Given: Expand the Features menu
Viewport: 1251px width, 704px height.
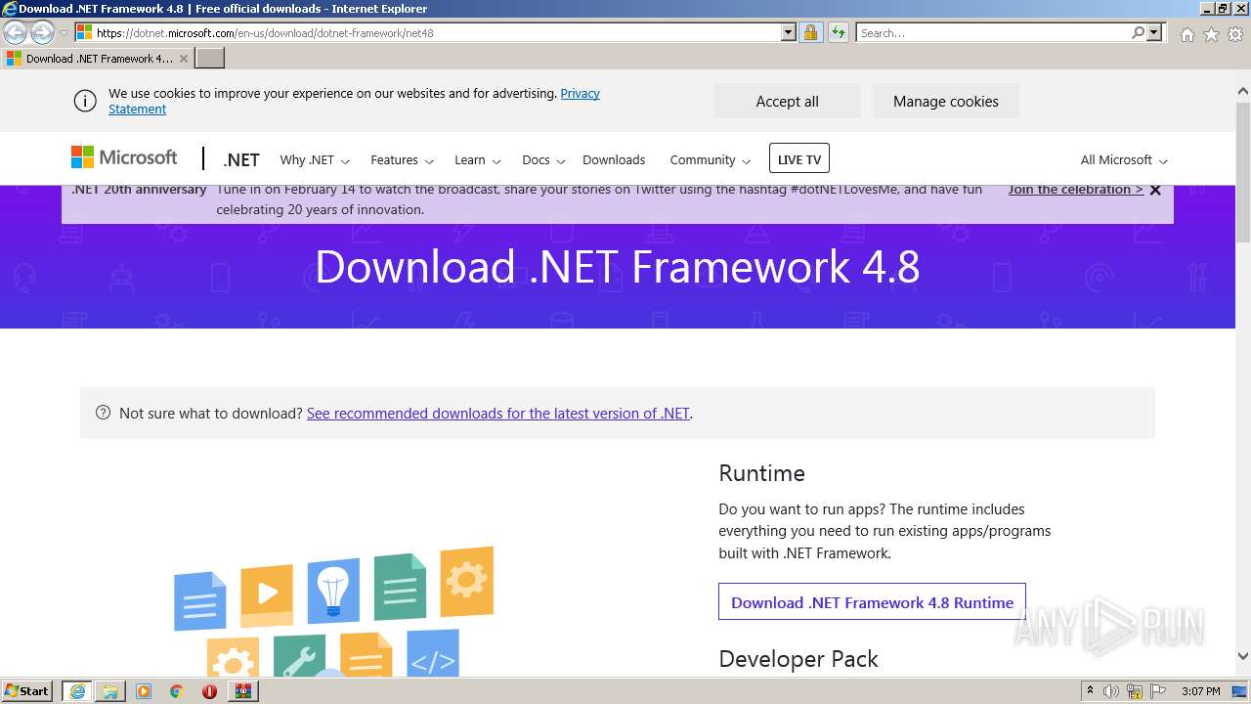Looking at the screenshot, I should click(x=402, y=160).
